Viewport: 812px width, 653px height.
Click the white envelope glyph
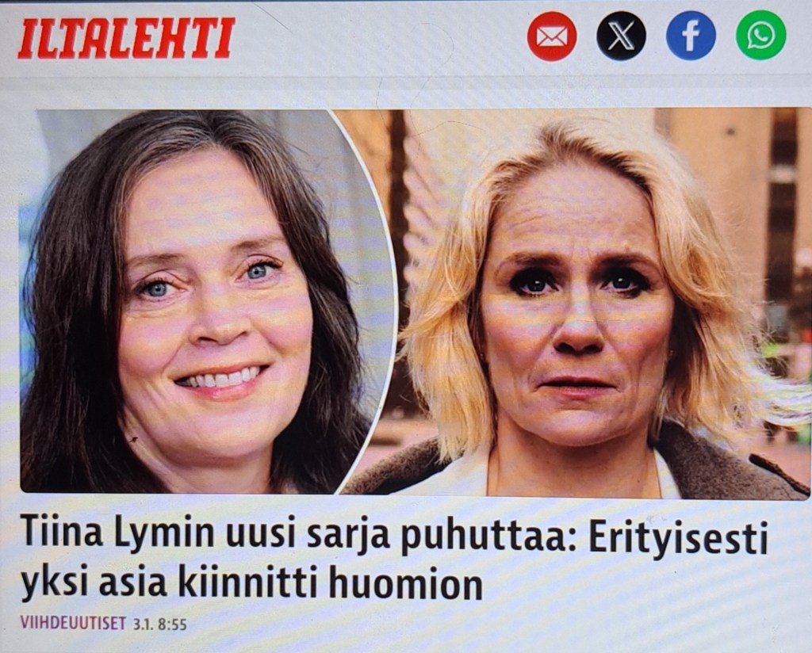coord(552,37)
